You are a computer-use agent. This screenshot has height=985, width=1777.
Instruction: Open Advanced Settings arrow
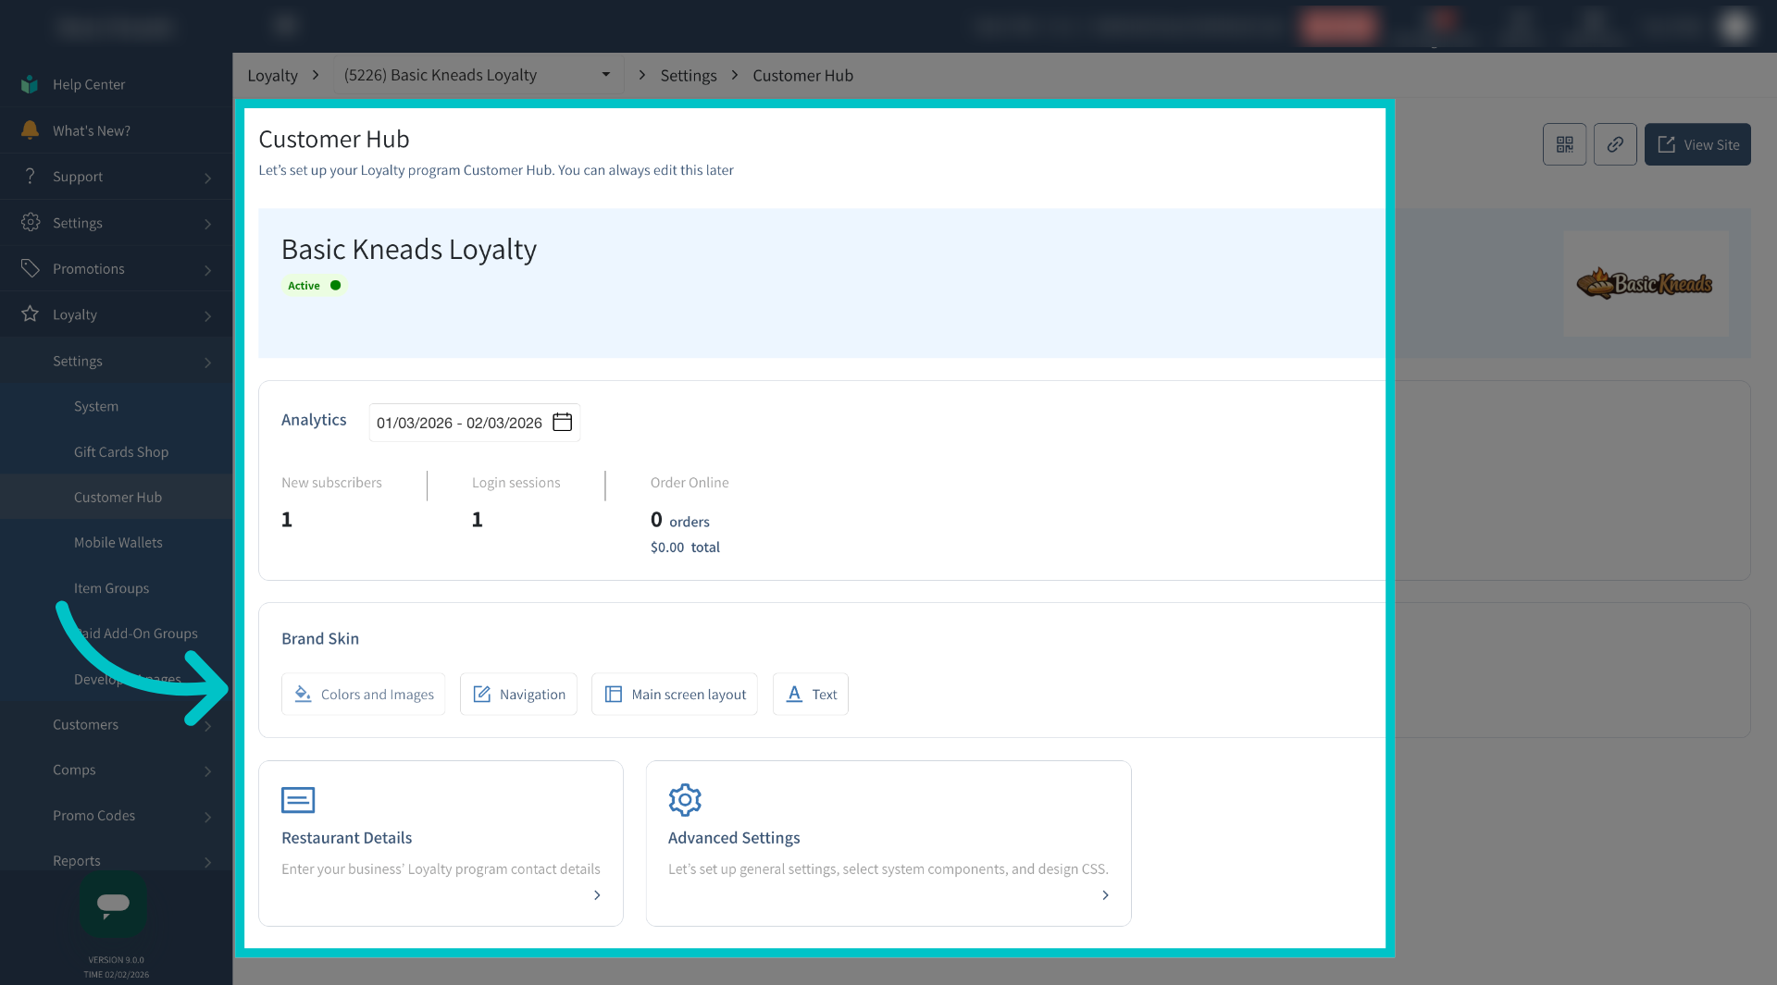[1105, 895]
